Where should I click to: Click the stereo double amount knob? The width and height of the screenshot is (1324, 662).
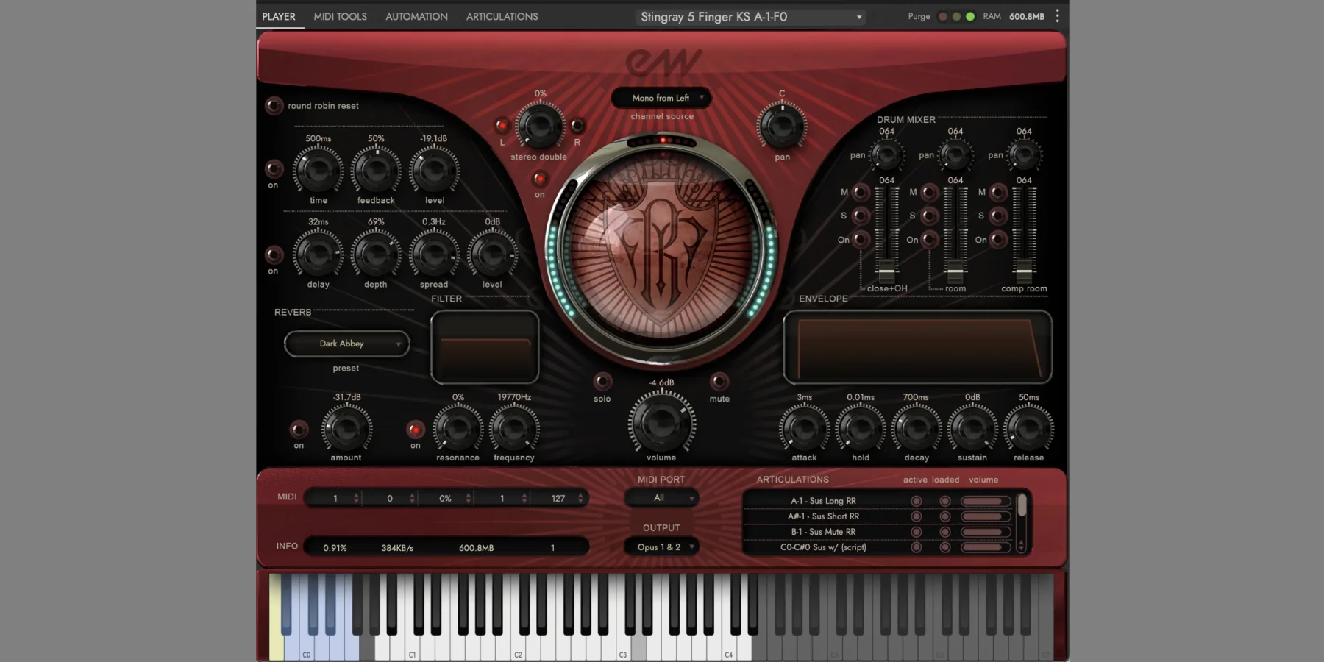click(x=540, y=126)
